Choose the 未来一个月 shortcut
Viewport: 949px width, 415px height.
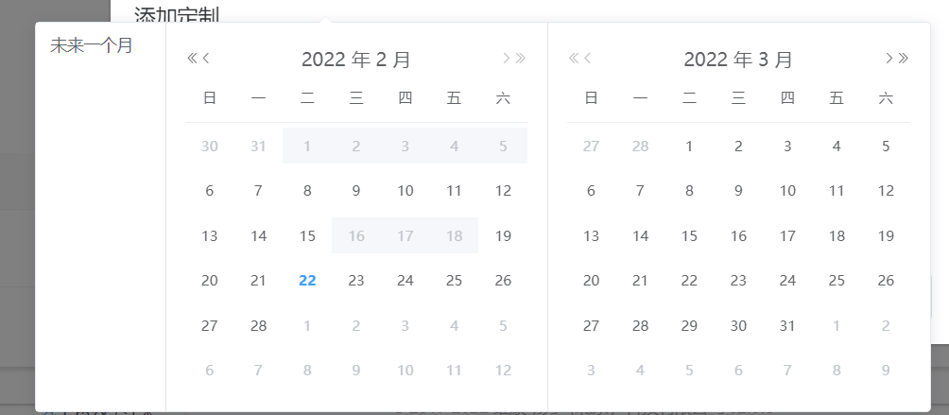(x=92, y=46)
